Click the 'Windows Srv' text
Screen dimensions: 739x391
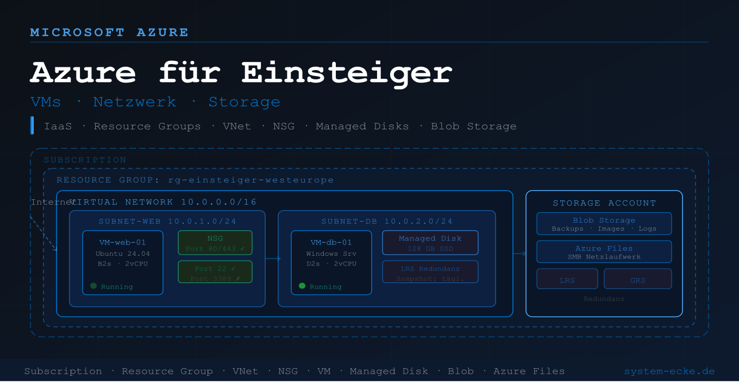[331, 254]
